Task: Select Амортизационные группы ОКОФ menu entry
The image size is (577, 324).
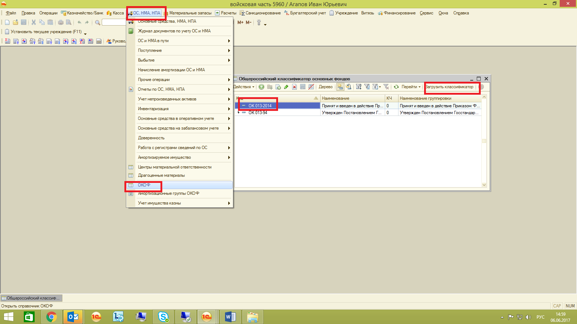Action: [x=168, y=193]
